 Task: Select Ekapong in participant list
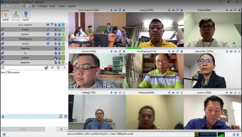pyautogui.click(x=25, y=48)
